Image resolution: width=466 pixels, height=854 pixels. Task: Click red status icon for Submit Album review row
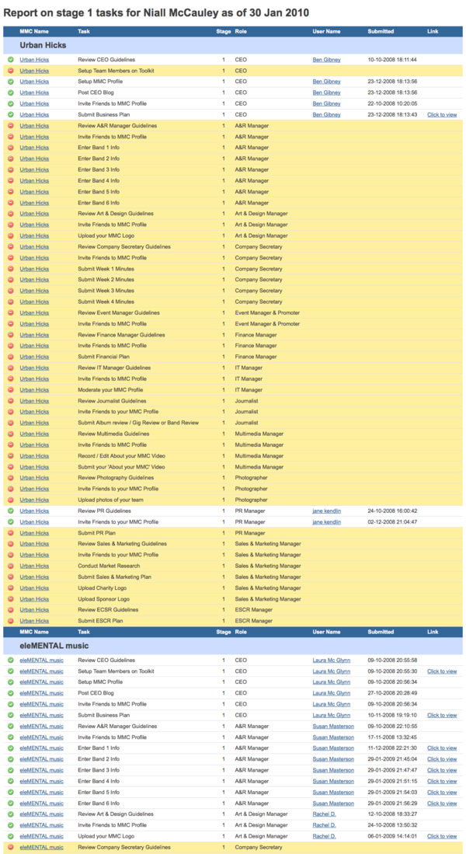(x=11, y=423)
